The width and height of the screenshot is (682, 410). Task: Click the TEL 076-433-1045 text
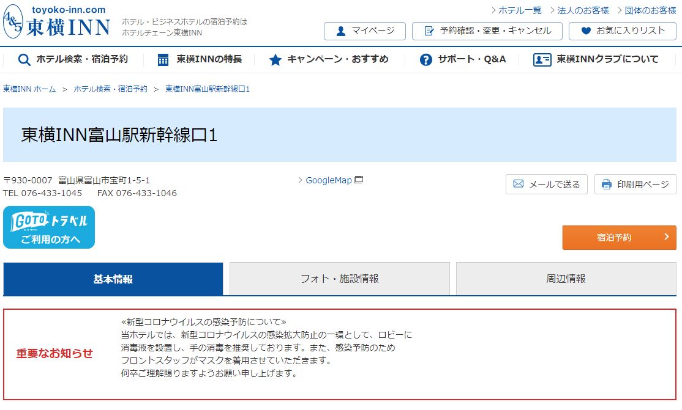tap(43, 193)
